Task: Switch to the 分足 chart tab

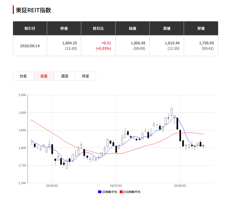Action: (x=23, y=76)
